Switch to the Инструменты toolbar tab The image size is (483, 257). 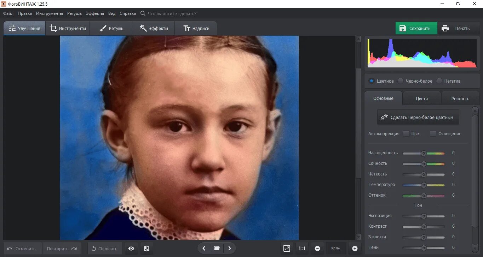(x=68, y=28)
